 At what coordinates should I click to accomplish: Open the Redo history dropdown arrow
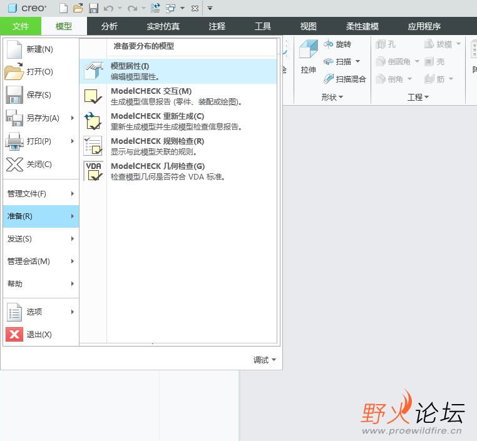tap(143, 8)
